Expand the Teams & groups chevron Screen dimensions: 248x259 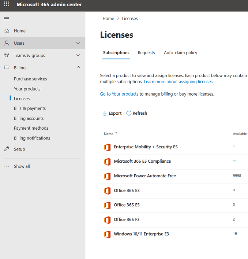[78, 55]
